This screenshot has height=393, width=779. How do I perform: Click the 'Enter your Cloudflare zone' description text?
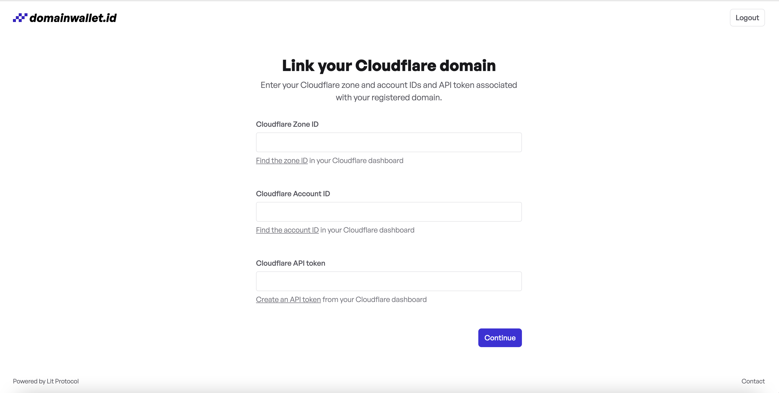(389, 91)
